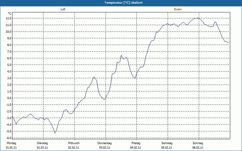Click the date '05.02.11'
Image resolution: width=242 pixels, height=151 pixels.
coord(167,148)
